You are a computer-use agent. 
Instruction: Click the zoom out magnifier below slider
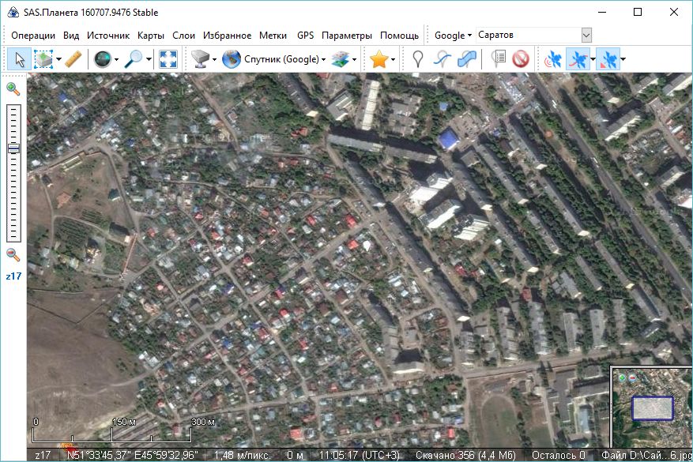pyautogui.click(x=13, y=254)
